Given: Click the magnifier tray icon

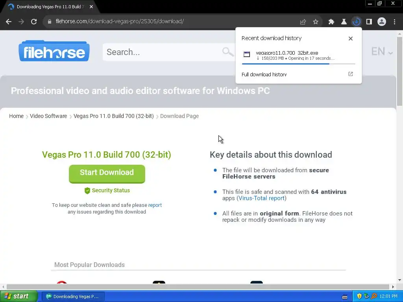Looking at the screenshot, I should (x=374, y=296).
